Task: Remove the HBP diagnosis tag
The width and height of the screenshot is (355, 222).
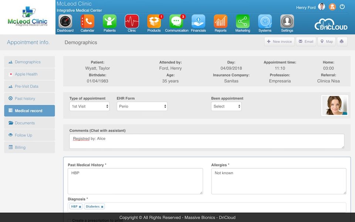Action: click(x=80, y=207)
